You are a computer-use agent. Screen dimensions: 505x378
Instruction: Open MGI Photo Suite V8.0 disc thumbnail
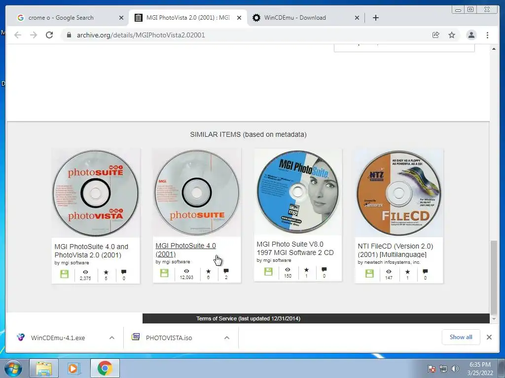click(298, 192)
